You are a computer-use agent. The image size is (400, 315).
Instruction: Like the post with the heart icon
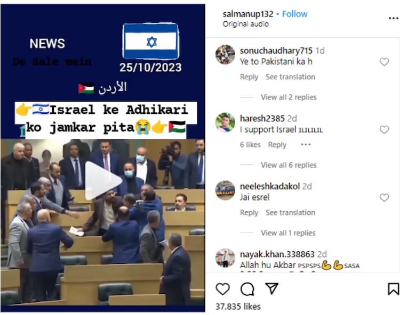click(223, 289)
